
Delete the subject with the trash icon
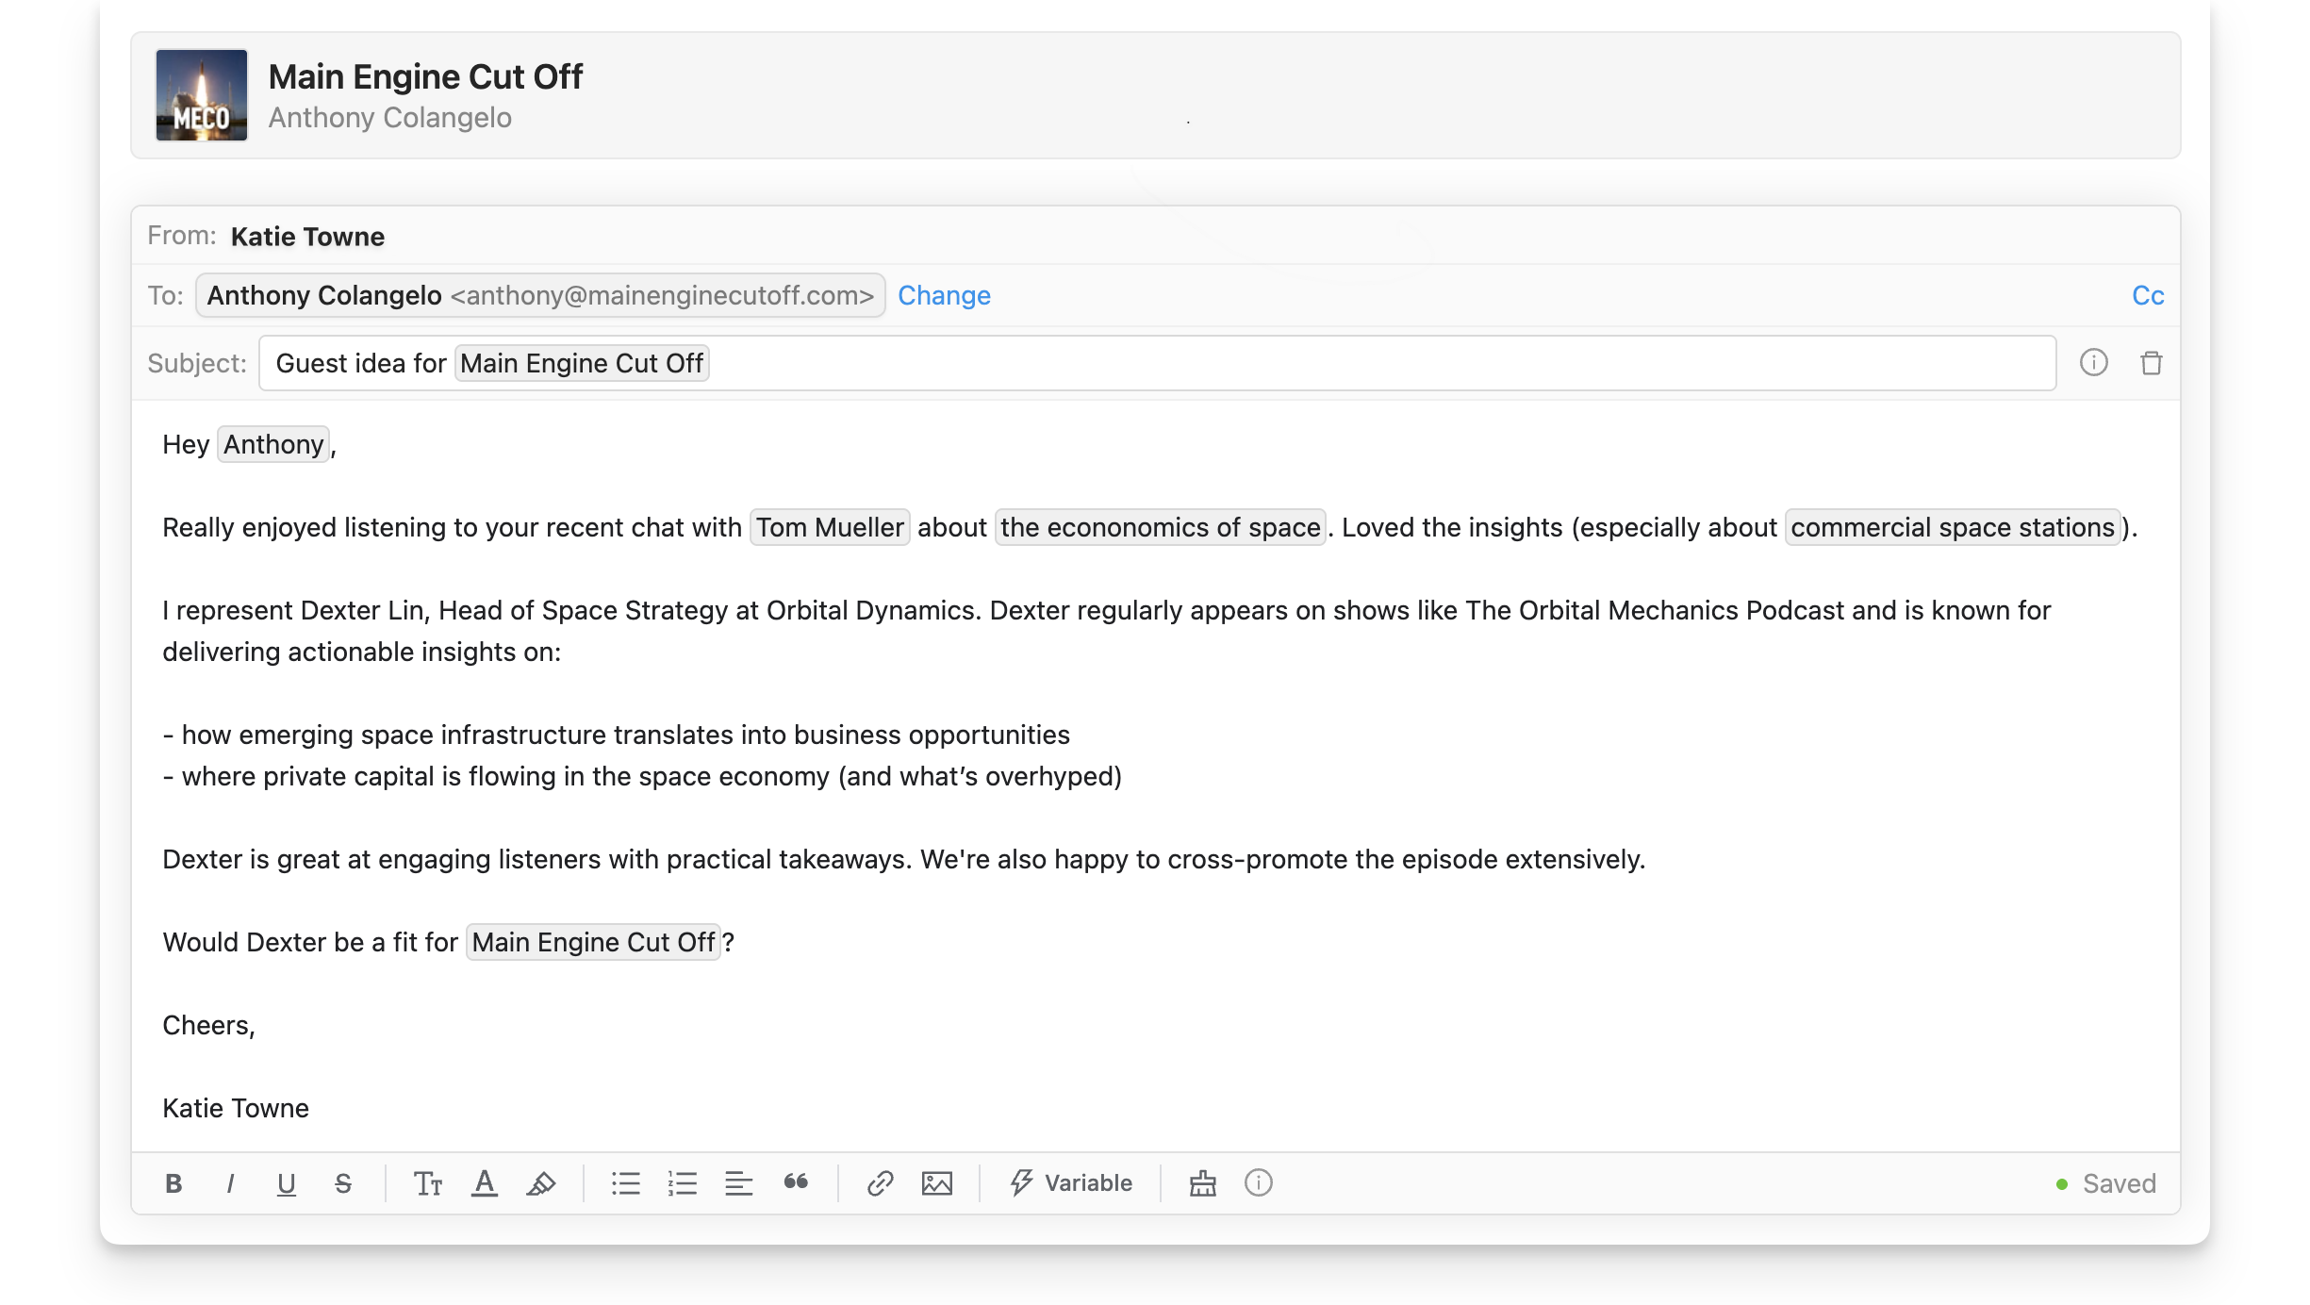point(2152,363)
